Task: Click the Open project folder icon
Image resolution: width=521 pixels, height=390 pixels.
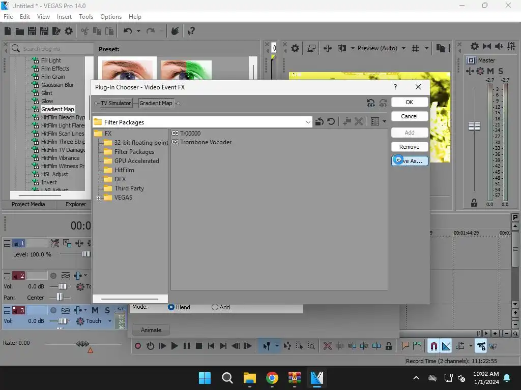Action: coord(20,31)
